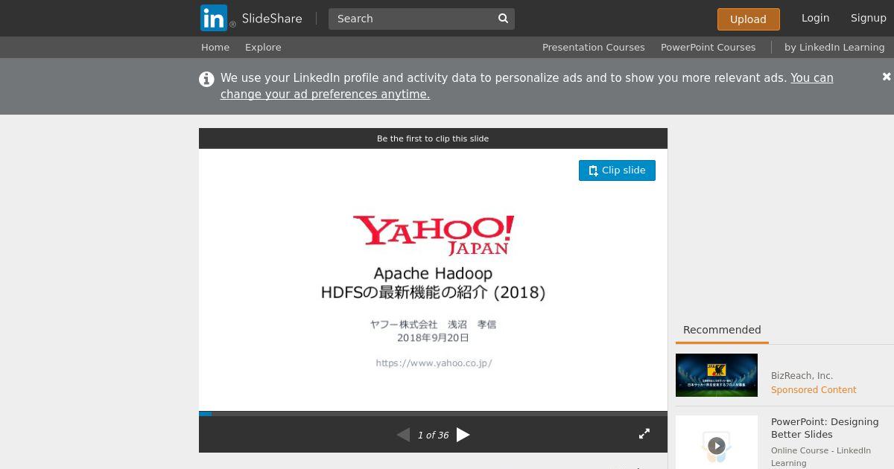Click 'Online Course - LinkedIn Learning' text
The width and height of the screenshot is (894, 469).
point(821,457)
